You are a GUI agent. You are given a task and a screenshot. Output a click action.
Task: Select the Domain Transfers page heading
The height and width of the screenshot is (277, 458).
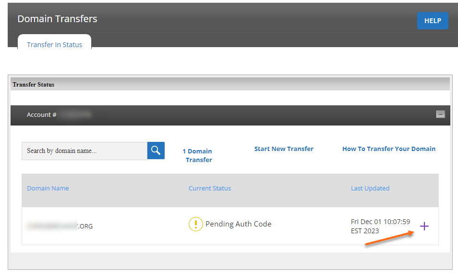[x=57, y=19]
